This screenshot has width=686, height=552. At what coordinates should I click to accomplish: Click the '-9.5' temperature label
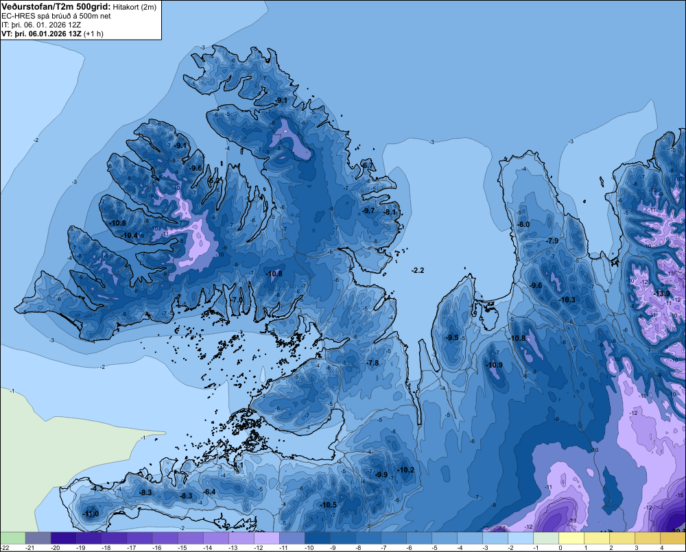(x=452, y=337)
